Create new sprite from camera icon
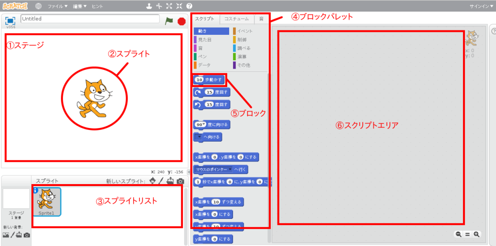 tap(180, 181)
